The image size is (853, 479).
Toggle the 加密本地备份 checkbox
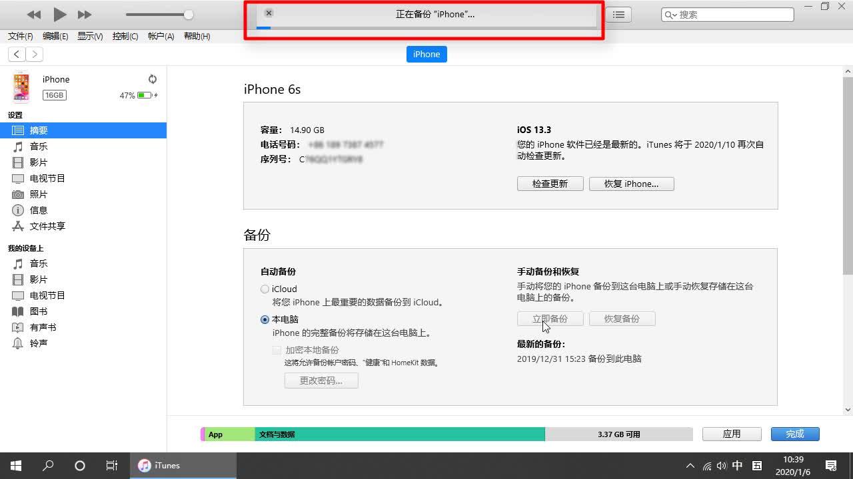277,350
